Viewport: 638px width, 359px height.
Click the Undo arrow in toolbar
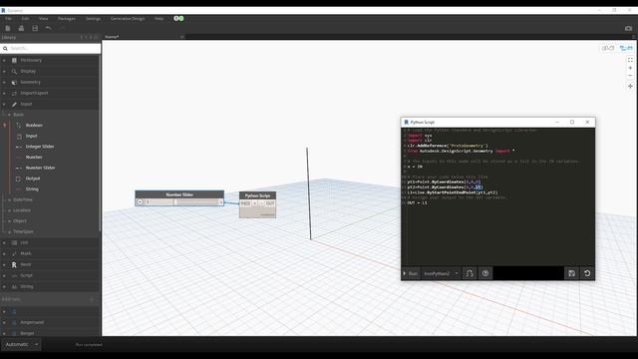[49, 28]
